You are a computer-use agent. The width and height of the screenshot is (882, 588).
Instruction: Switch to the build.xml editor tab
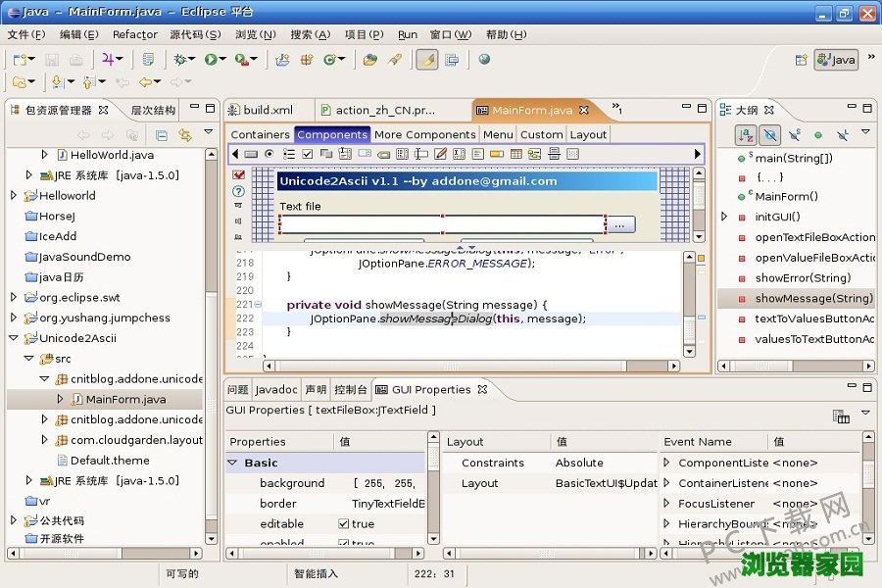tap(268, 111)
